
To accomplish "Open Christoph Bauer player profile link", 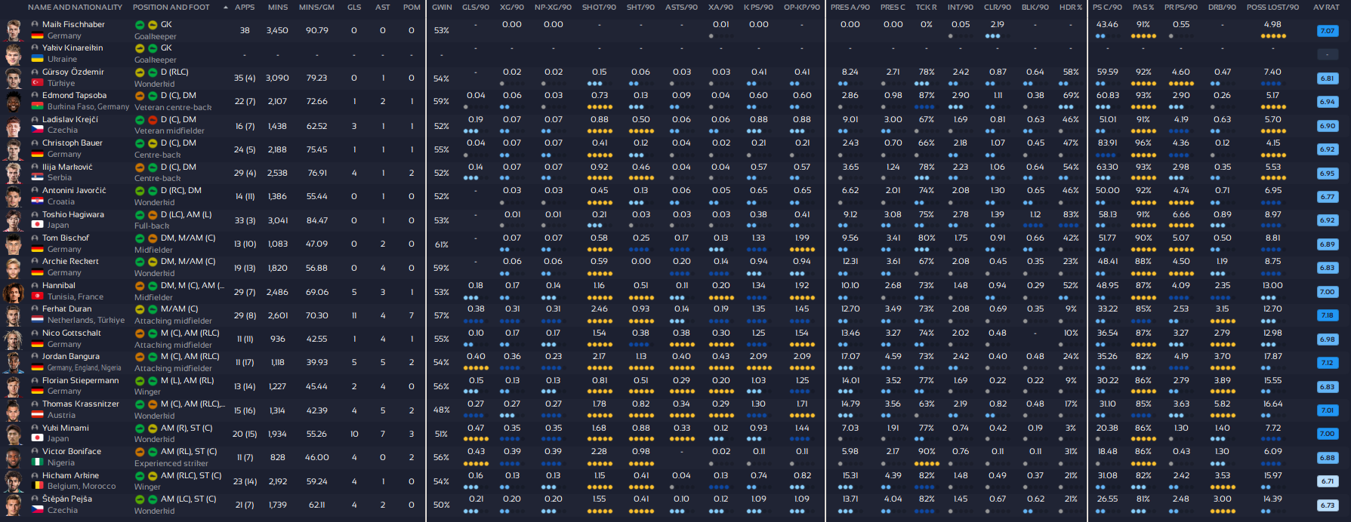I will pos(72,143).
